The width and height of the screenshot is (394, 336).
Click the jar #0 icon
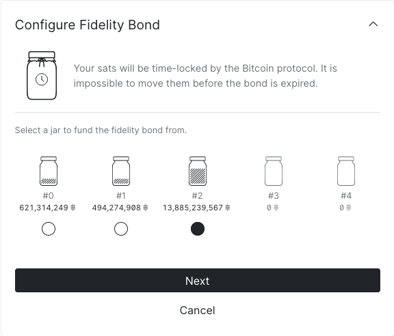point(49,171)
